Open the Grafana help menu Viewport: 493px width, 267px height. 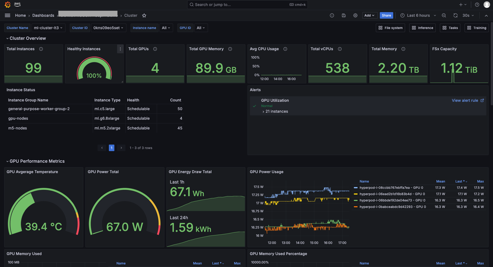[x=477, y=4]
